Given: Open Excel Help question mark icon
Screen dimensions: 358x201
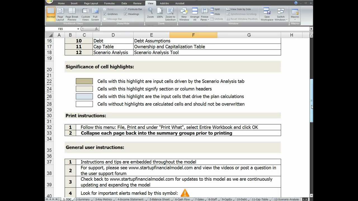Looking at the screenshot, I should pos(296,3).
